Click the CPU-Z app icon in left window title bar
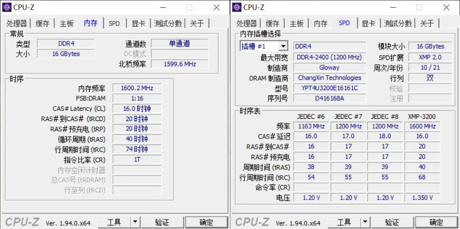The height and width of the screenshot is (229, 460). coord(7,7)
